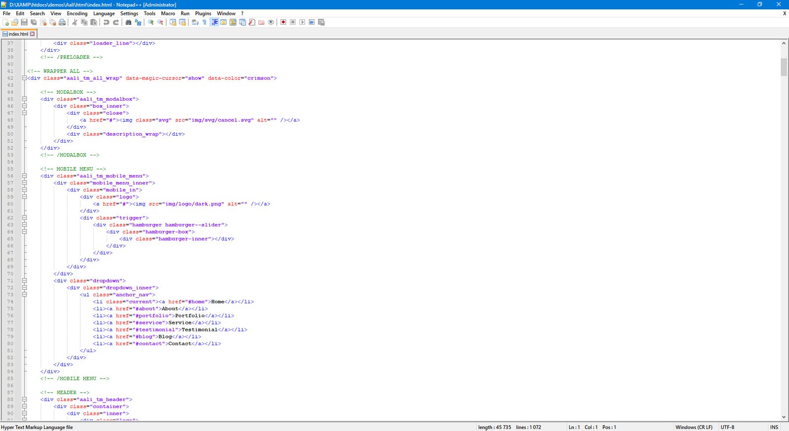Toggle the Word Wrap toolbar button
This screenshot has height=431, width=789.
coord(195,22)
